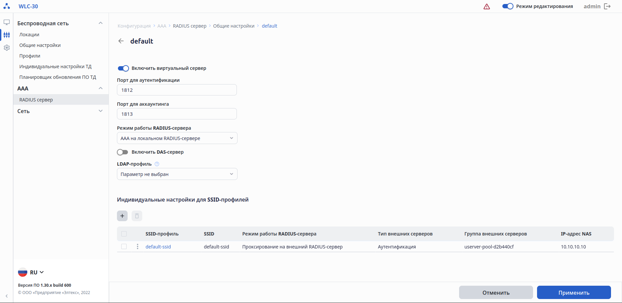The width and height of the screenshot is (622, 303).
Task: Disable Включить виртуальный сервер switch
Action: (x=123, y=68)
